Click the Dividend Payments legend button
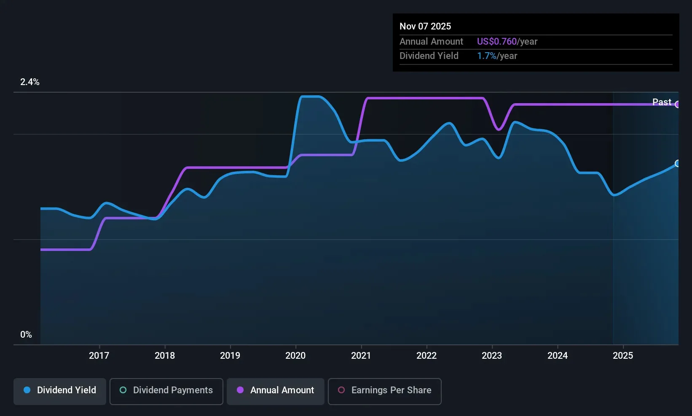The width and height of the screenshot is (692, 416). tap(166, 391)
